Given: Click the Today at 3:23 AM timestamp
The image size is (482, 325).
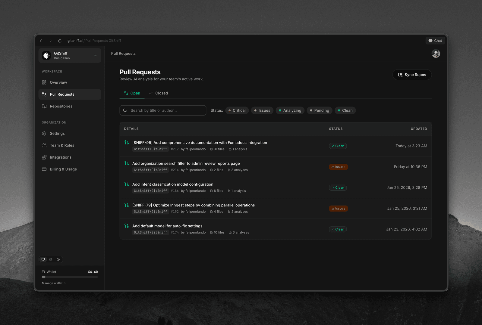Looking at the screenshot, I should [411, 146].
